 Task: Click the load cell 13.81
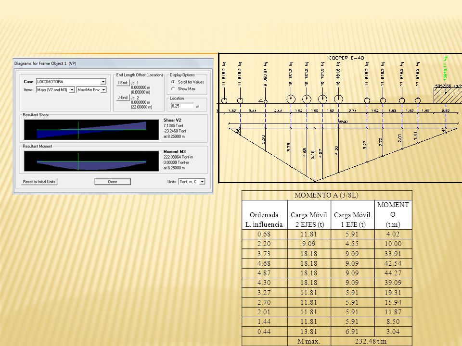pos(309,332)
